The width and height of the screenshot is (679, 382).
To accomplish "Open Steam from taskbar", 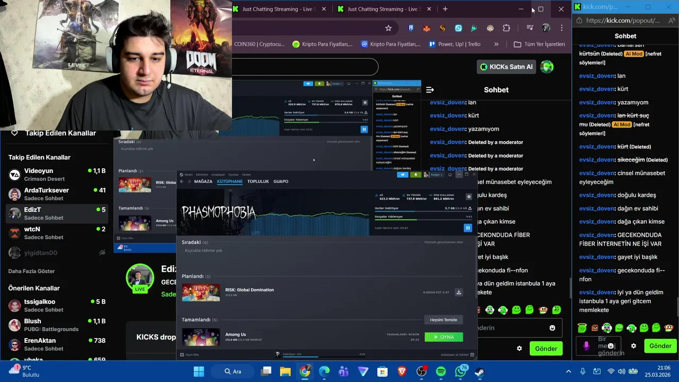I will coord(480,371).
